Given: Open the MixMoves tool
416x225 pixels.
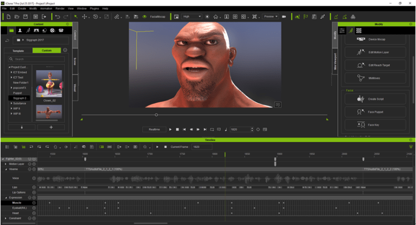Looking at the screenshot, I should 375,78.
